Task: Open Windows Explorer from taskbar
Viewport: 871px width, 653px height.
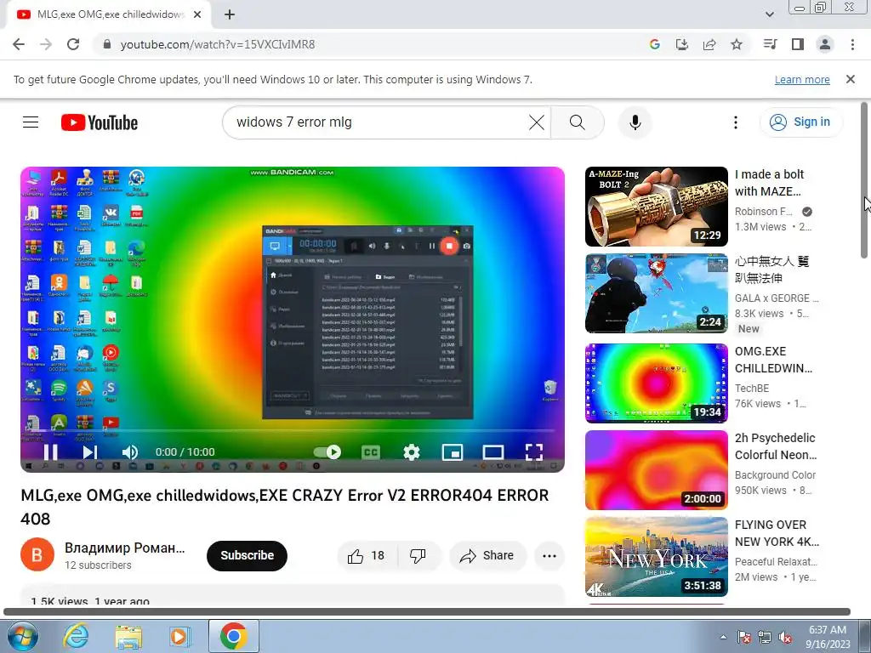Action: (x=128, y=636)
